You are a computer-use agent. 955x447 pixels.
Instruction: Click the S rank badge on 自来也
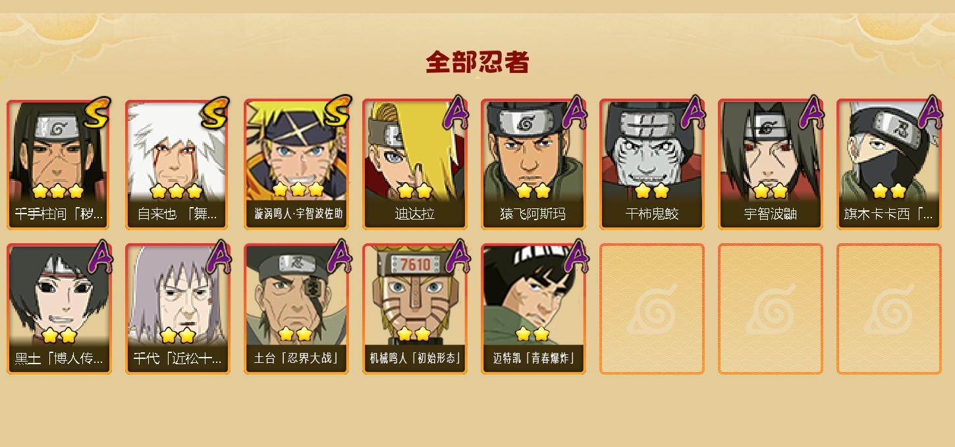pos(217,112)
